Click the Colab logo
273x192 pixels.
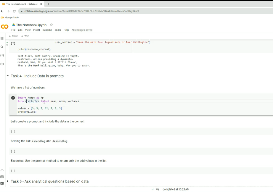(x=5, y=27)
